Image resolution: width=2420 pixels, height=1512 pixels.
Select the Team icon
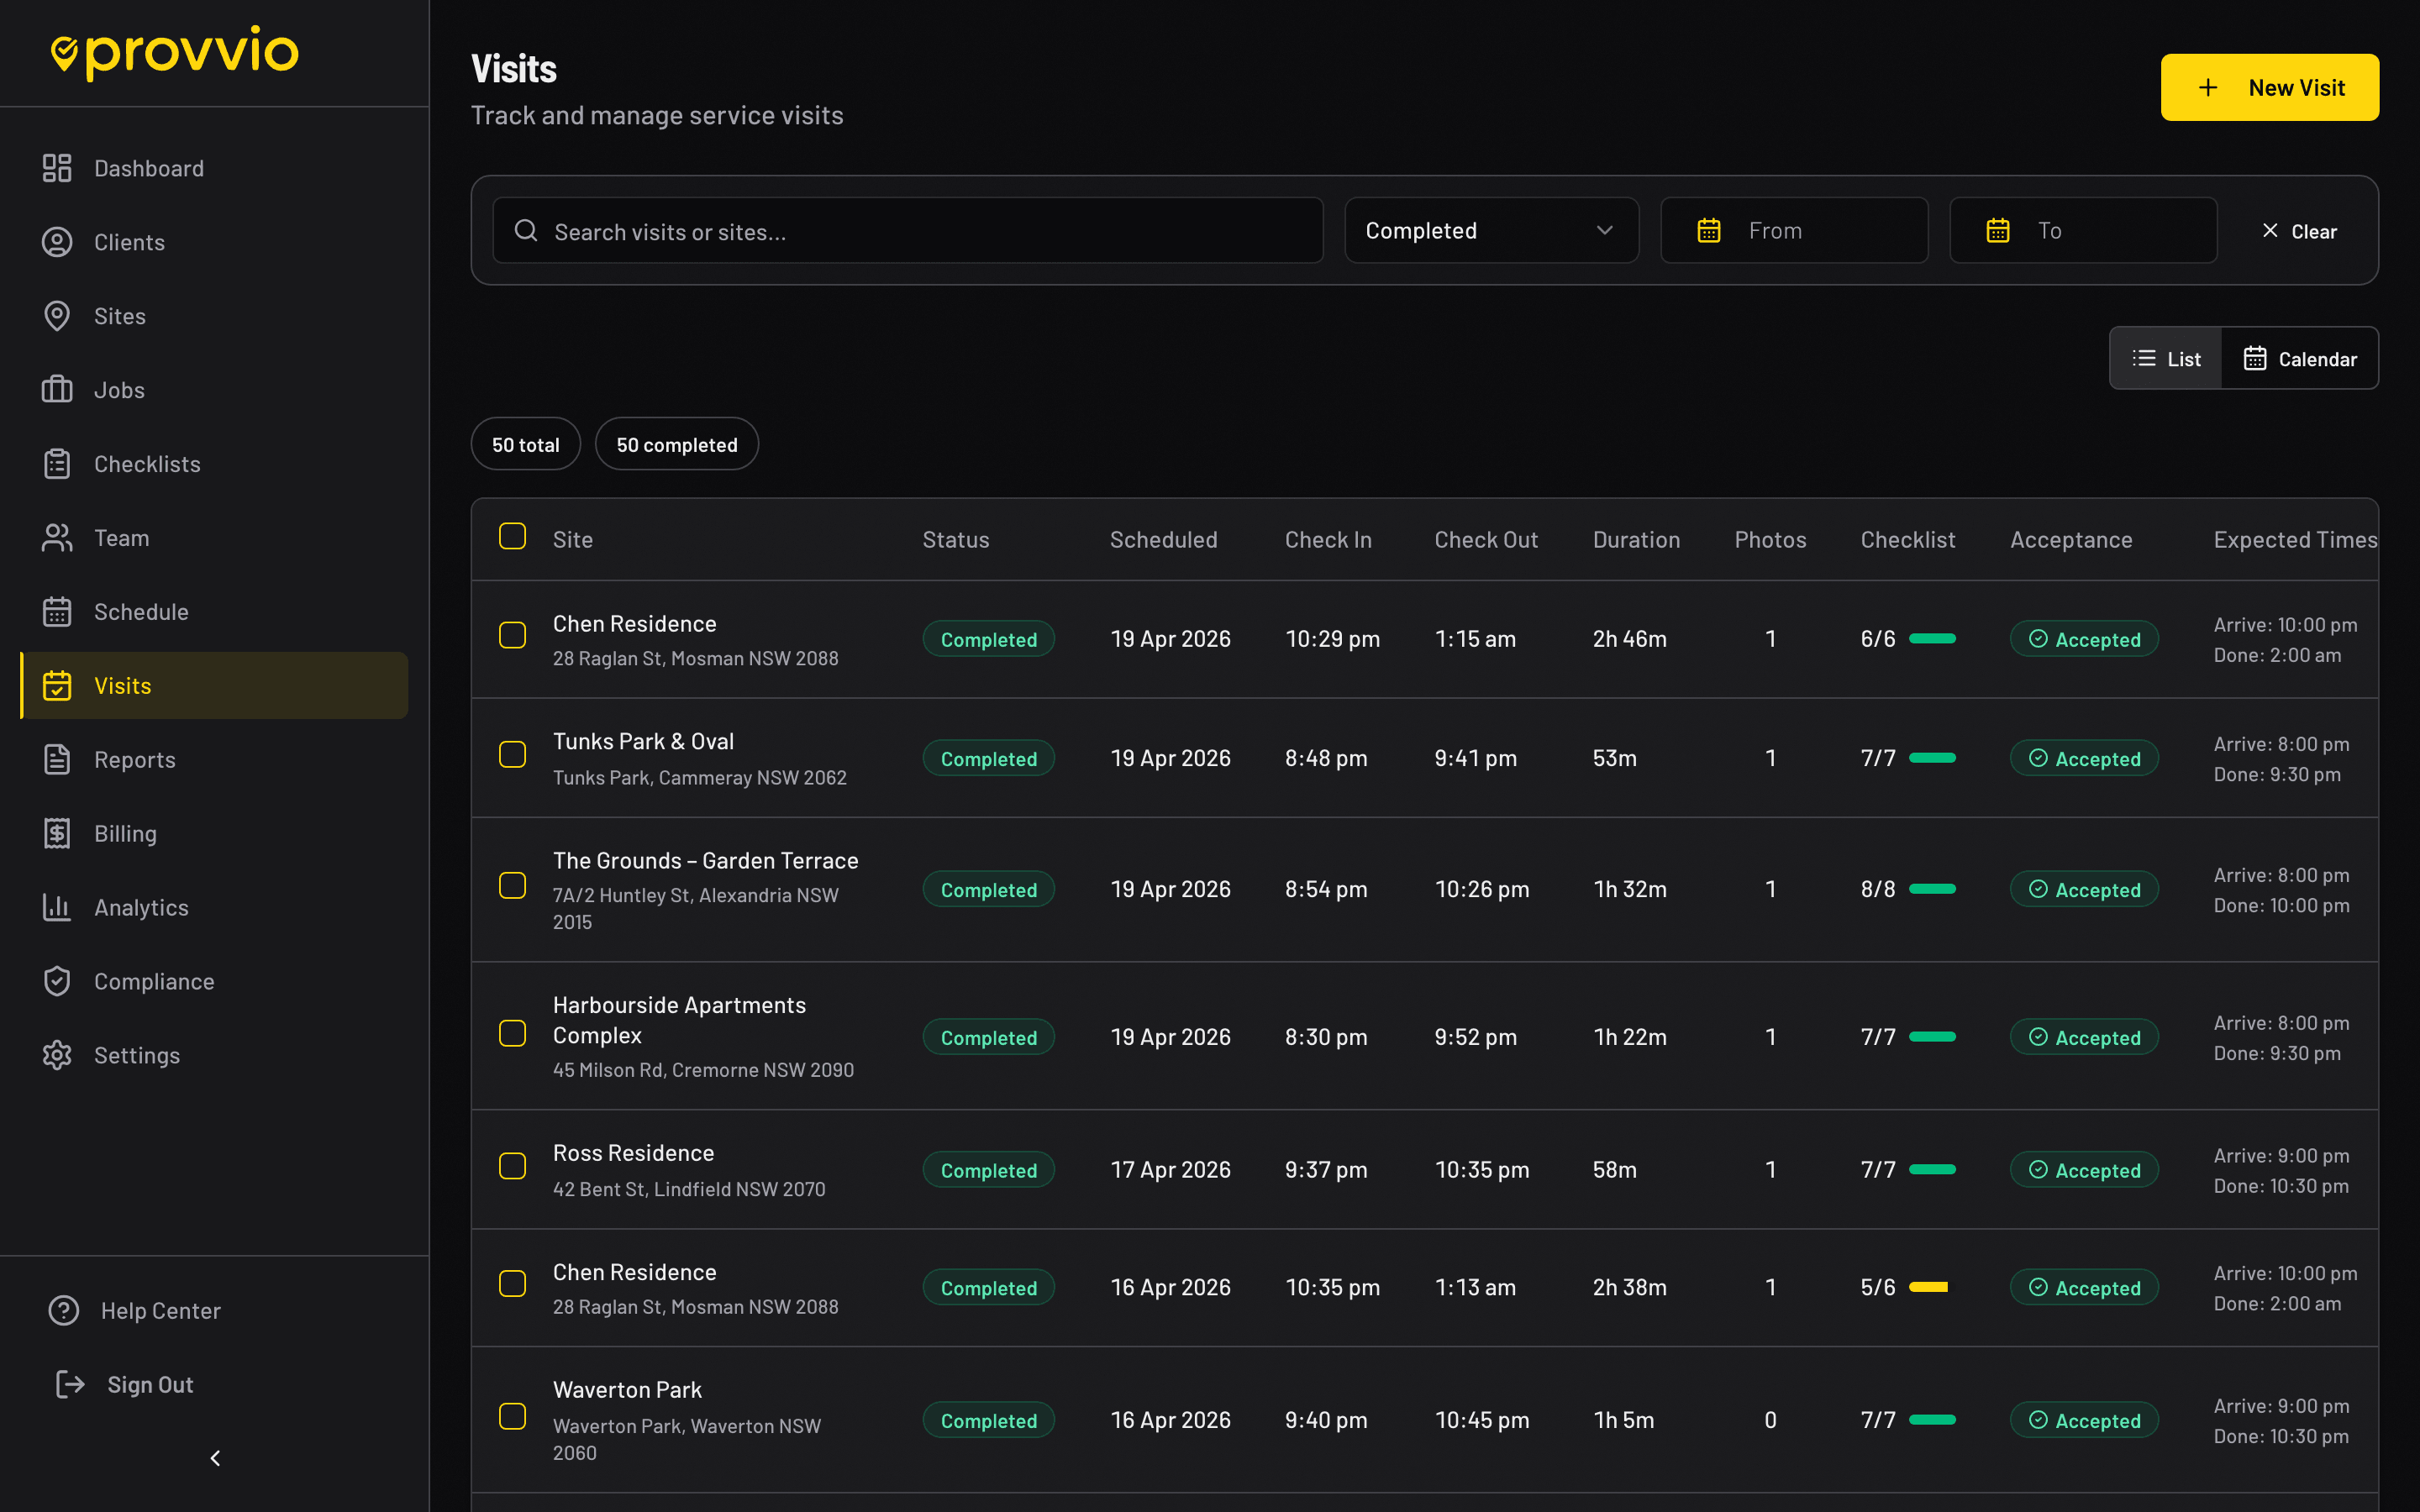[x=57, y=537]
